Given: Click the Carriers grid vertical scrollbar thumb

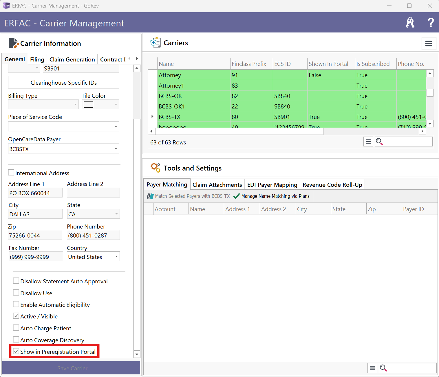Looking at the screenshot, I should [430, 93].
